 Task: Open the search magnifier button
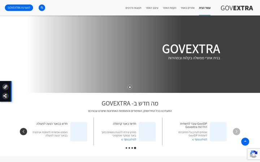42,8
